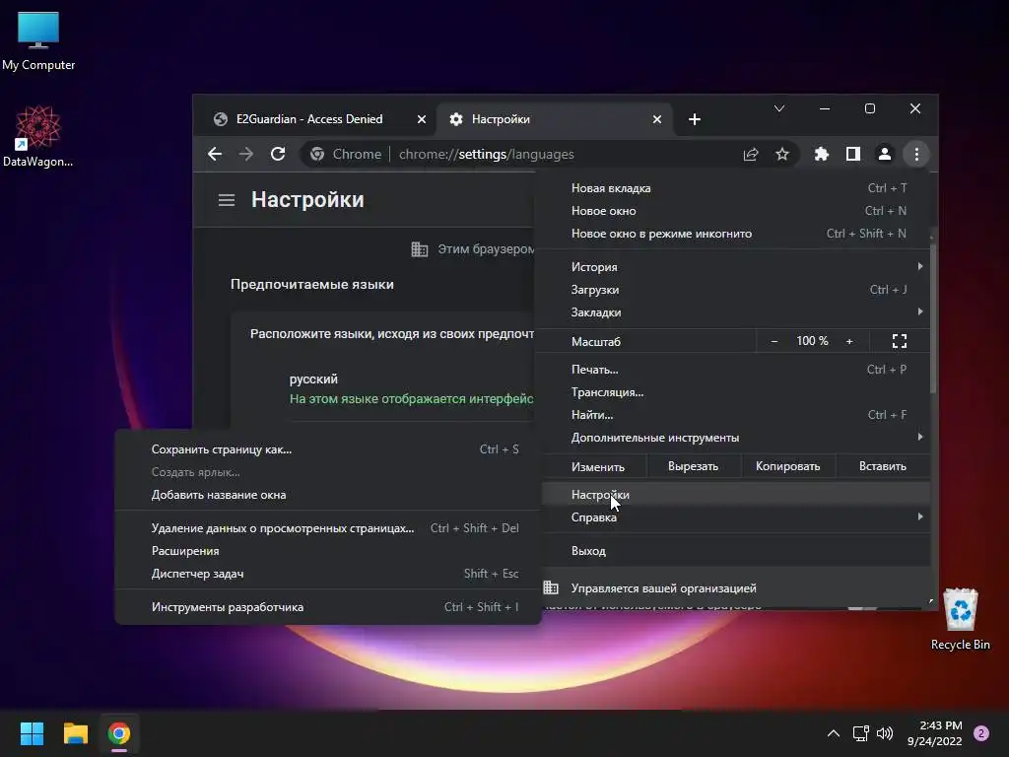Enter fullscreen via the Масштаб fullscreen icon
The height and width of the screenshot is (757, 1009).
[x=900, y=341]
